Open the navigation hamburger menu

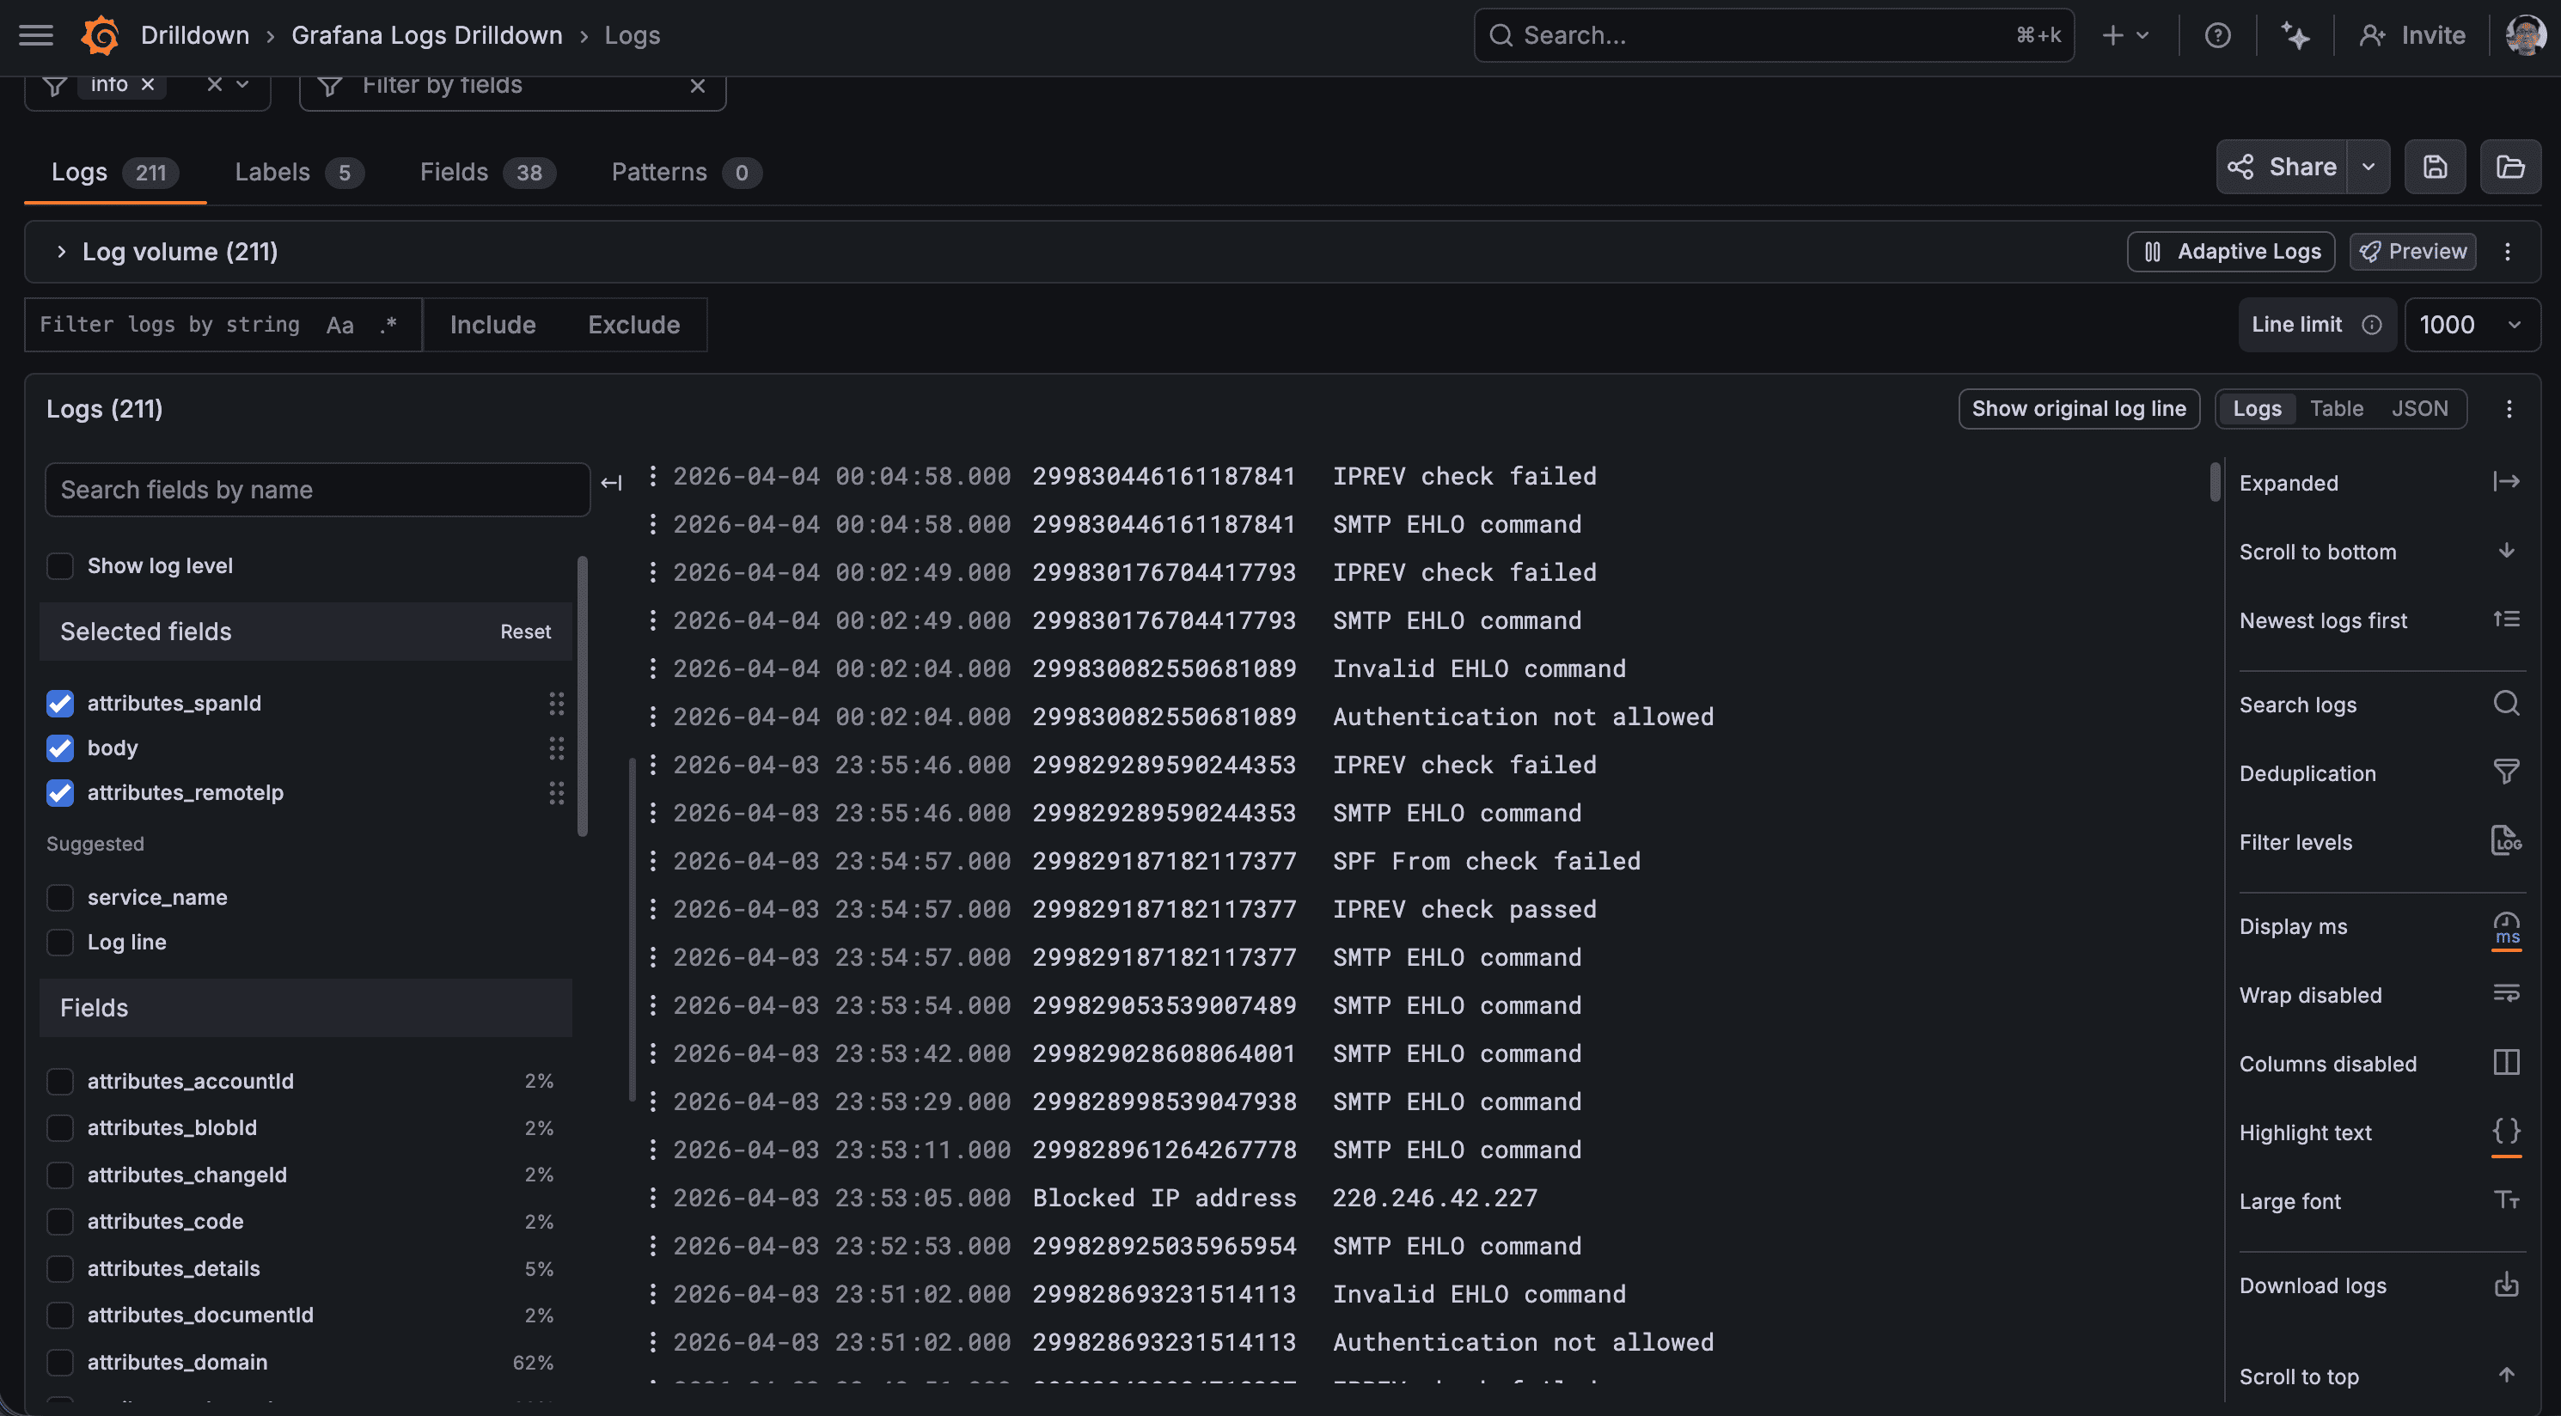tap(34, 34)
